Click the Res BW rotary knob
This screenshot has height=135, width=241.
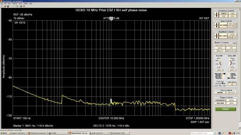coord(220,63)
